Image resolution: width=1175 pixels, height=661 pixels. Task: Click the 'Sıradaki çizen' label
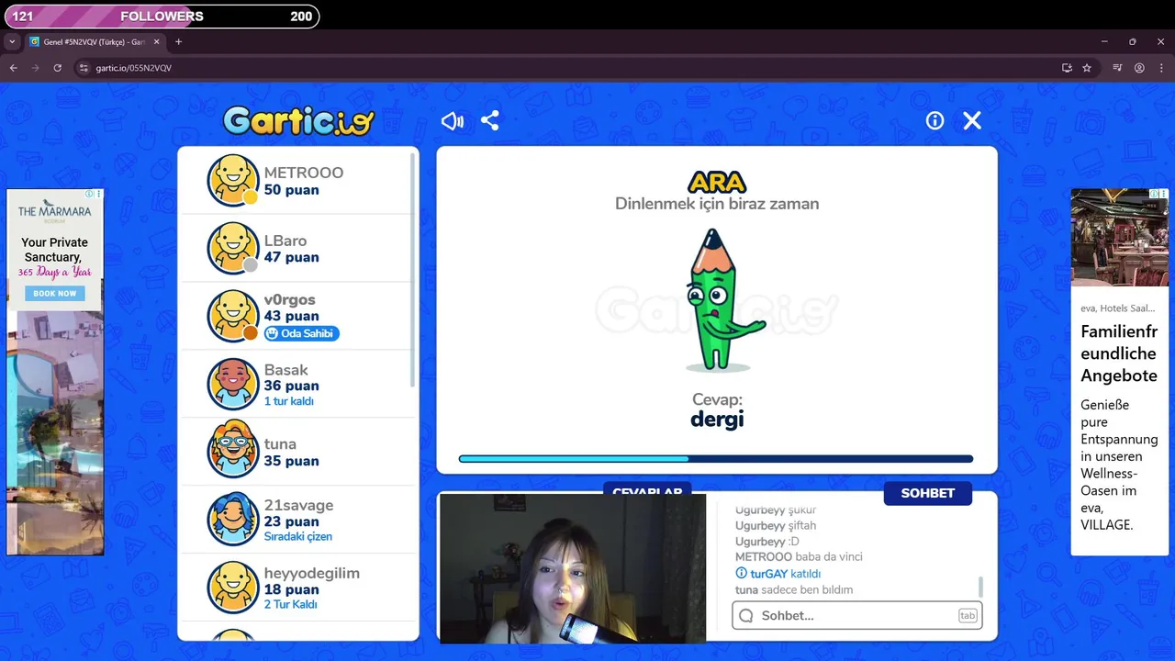(298, 536)
